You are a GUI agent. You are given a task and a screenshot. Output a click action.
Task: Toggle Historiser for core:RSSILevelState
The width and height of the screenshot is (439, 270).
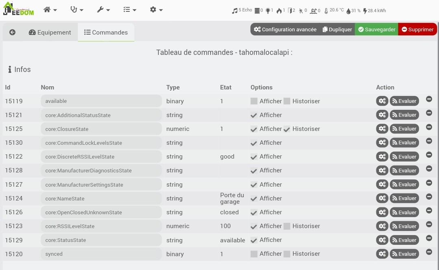pyautogui.click(x=287, y=226)
